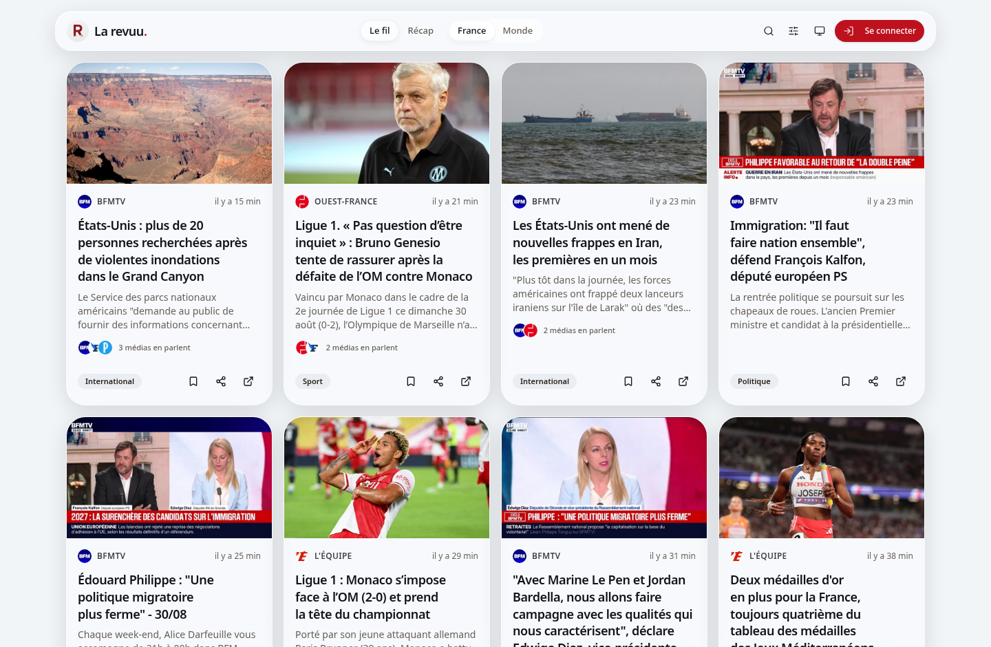The width and height of the screenshot is (991, 647).
Task: Switch to the Le fil tab
Action: [x=380, y=31]
